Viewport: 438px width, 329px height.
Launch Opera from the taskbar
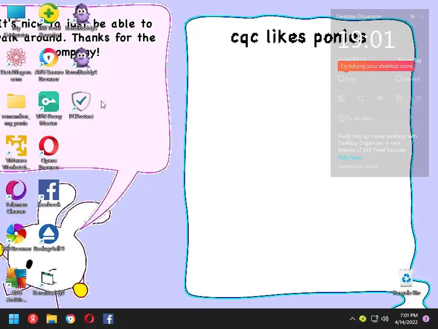(89, 319)
